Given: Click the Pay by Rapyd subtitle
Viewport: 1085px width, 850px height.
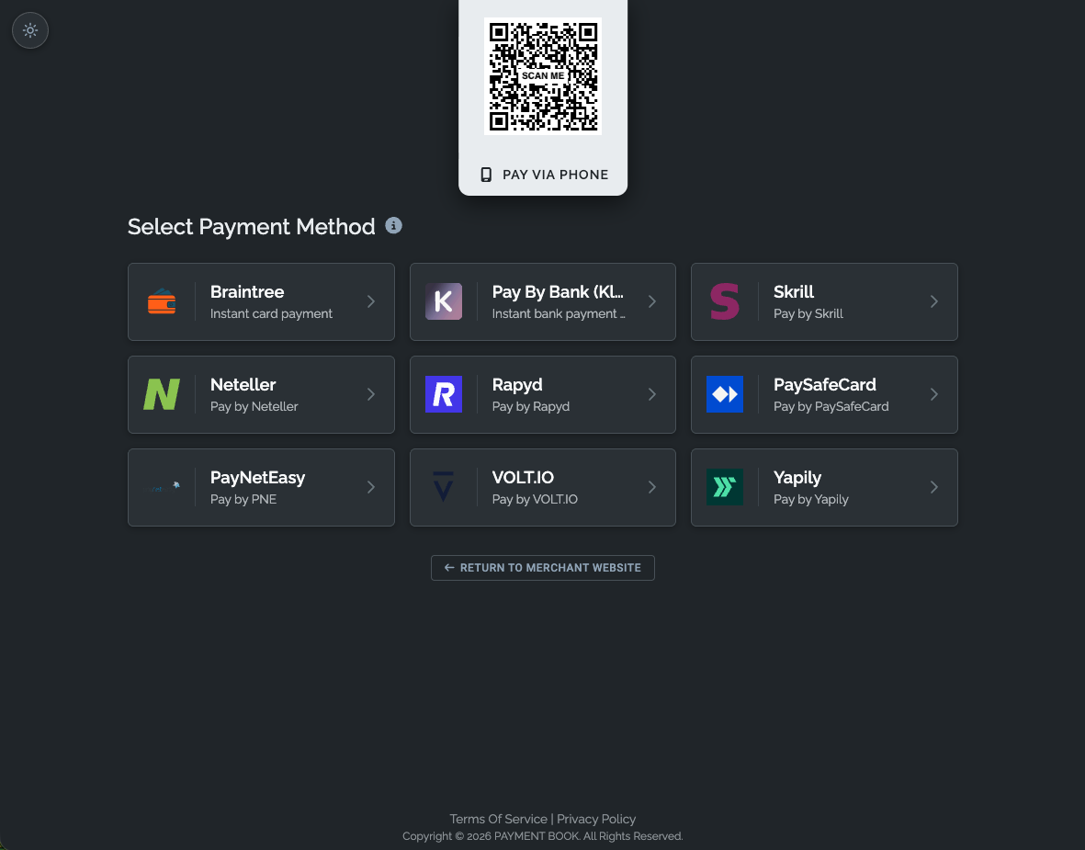Looking at the screenshot, I should pyautogui.click(x=531, y=406).
